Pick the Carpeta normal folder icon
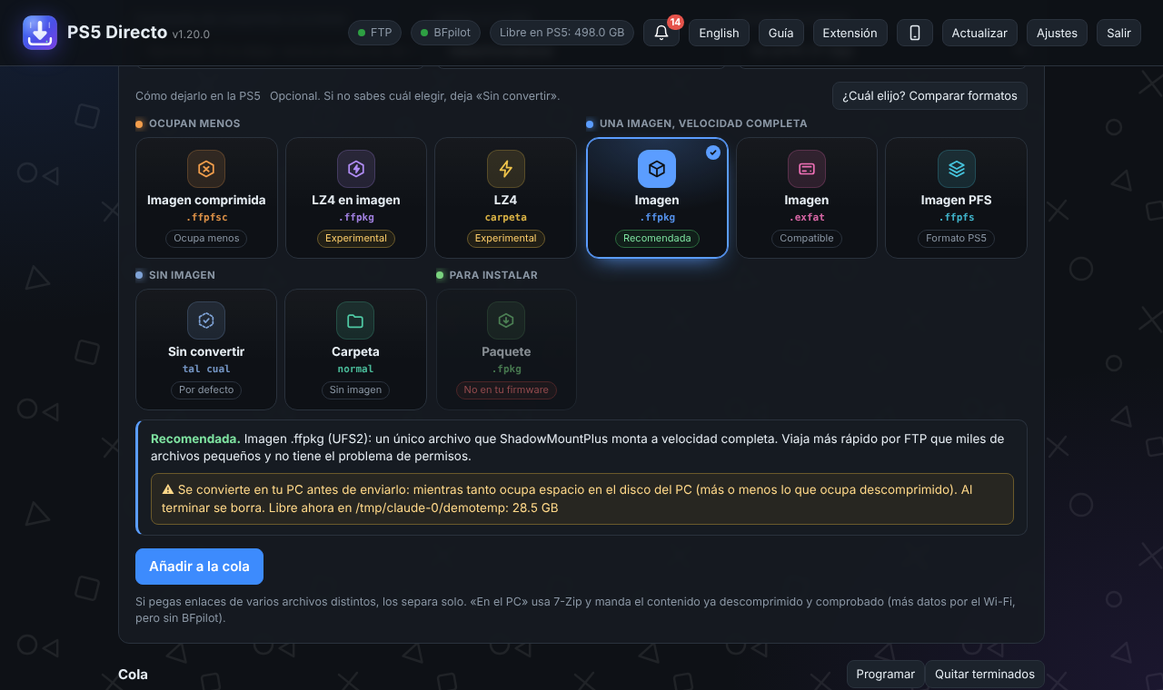 coord(355,320)
